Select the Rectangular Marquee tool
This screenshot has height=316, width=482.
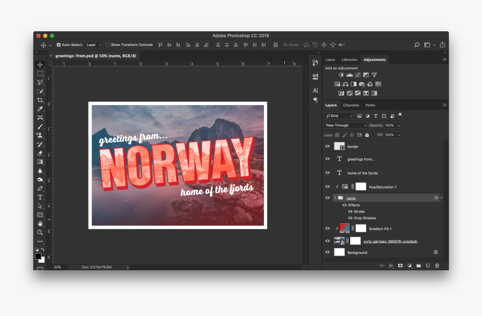coord(40,74)
